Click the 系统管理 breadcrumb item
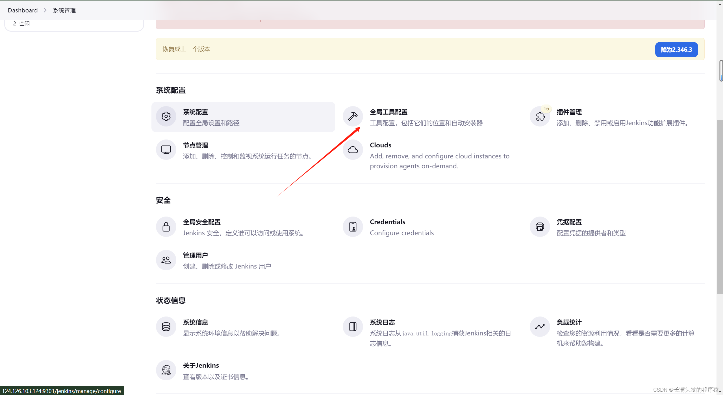The image size is (723, 395). click(64, 10)
